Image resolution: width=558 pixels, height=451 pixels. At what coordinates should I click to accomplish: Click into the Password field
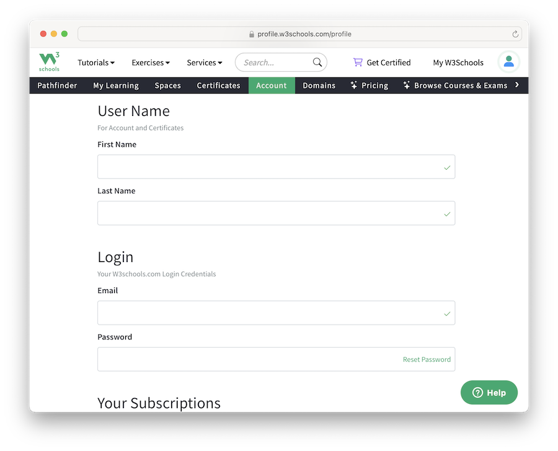pyautogui.click(x=276, y=359)
